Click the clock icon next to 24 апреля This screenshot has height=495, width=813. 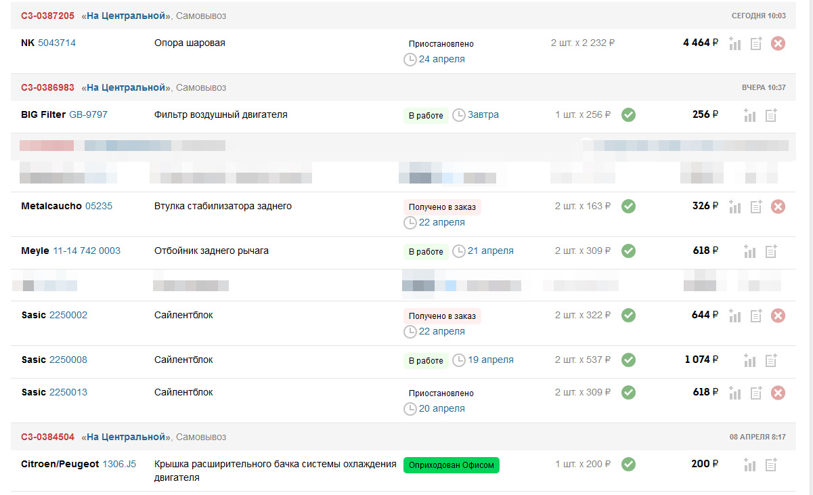click(x=410, y=60)
